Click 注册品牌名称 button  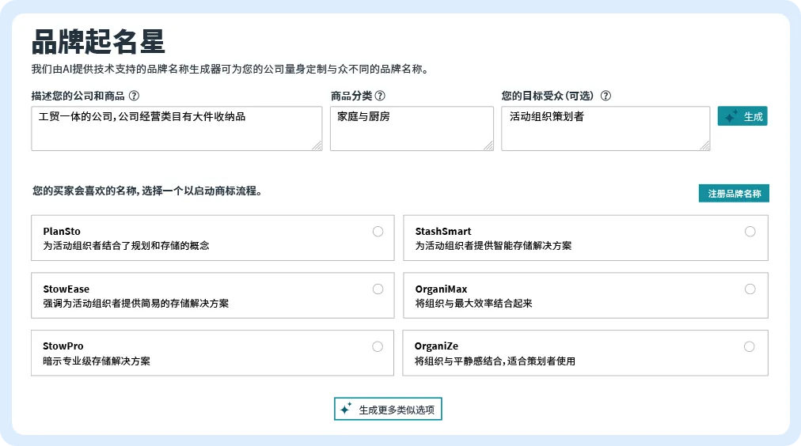click(x=734, y=194)
